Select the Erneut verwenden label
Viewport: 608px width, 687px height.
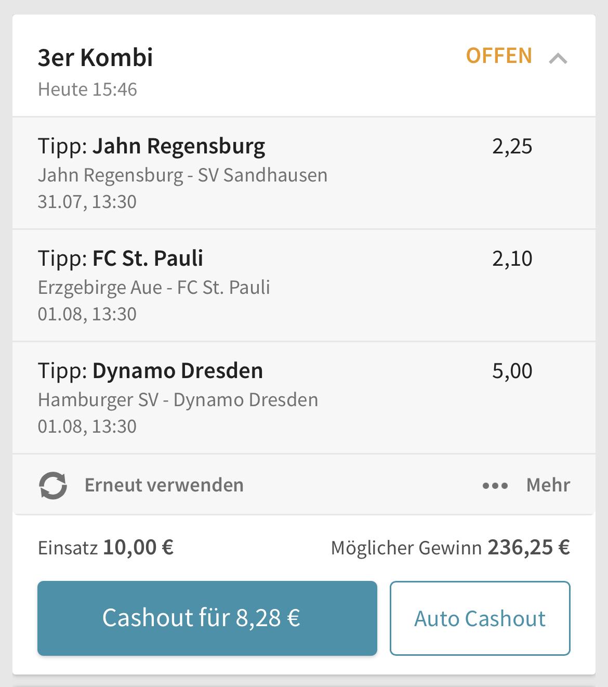coord(164,485)
